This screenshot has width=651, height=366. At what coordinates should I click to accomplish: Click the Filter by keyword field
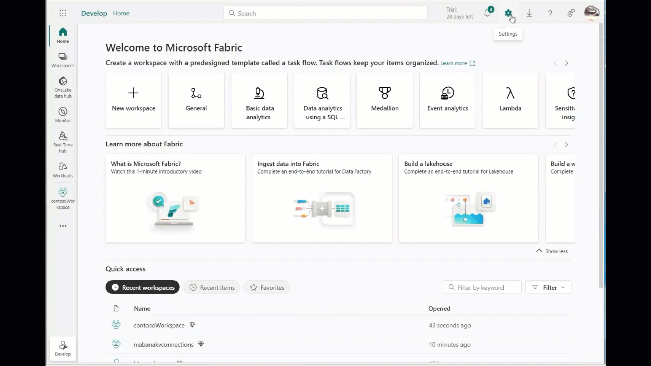click(x=482, y=287)
